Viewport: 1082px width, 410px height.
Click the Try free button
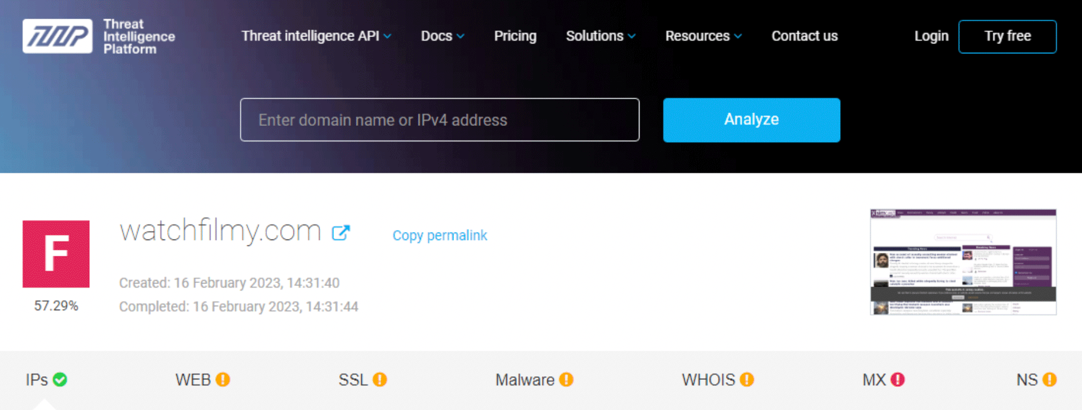coord(1007,37)
